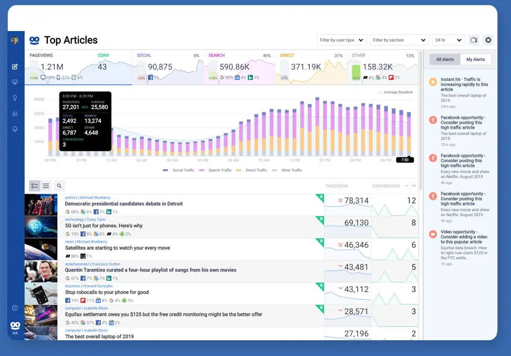Open 'Democratic presidential candidates debate in Detroit' article
Viewport: 511px width, 356px height.
124,204
